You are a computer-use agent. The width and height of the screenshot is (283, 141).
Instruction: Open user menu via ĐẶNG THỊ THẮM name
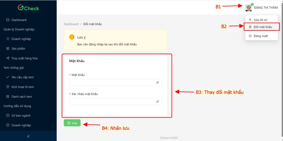click(x=266, y=8)
